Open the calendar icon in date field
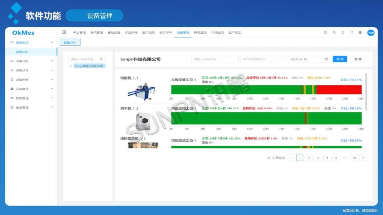Viewport: 383px width, 215px height. click(326, 59)
